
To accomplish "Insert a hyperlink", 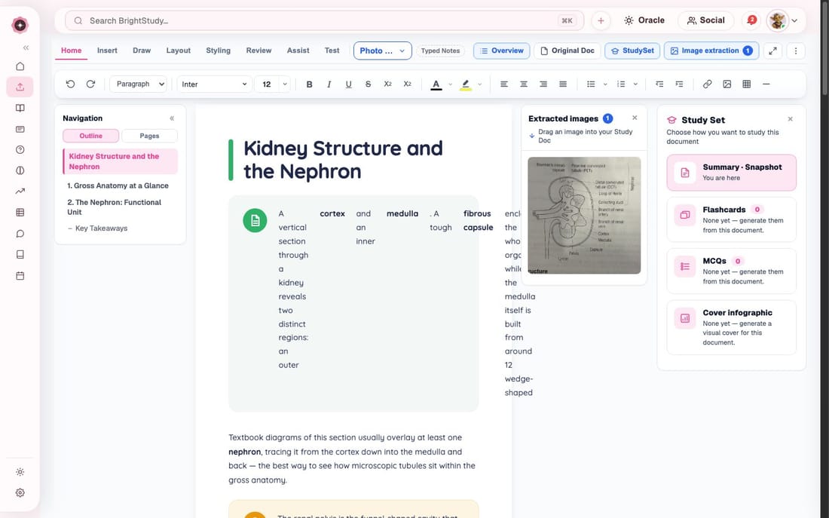I will tap(707, 84).
